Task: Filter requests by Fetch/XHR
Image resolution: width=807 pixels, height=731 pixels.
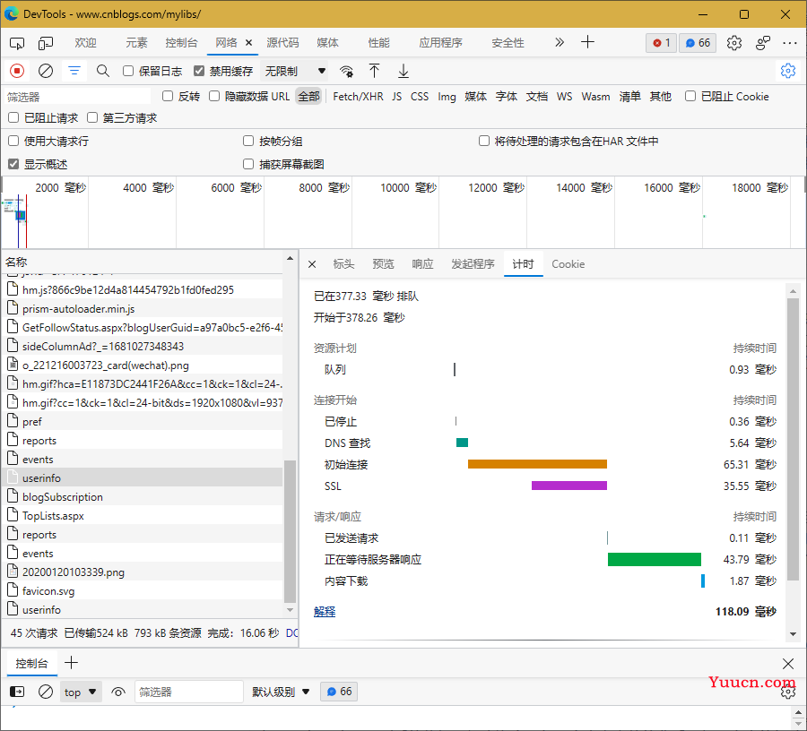Action: pyautogui.click(x=358, y=97)
